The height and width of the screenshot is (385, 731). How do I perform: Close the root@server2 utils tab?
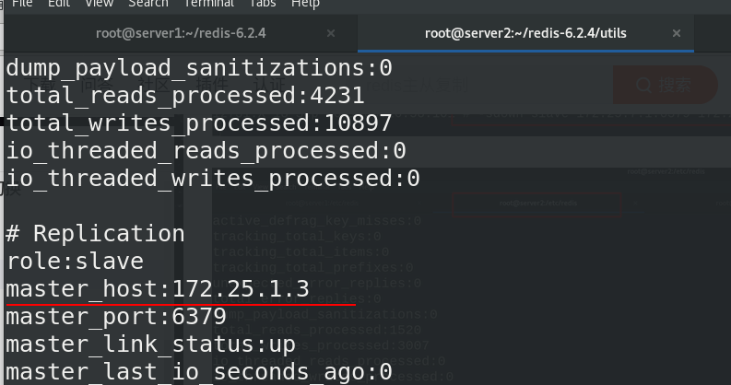[677, 33]
